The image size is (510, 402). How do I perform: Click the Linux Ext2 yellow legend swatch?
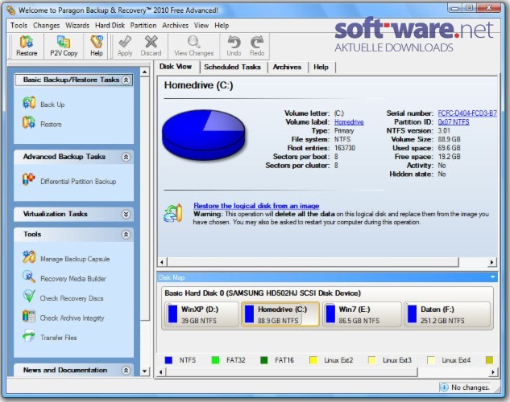pyautogui.click(x=313, y=360)
